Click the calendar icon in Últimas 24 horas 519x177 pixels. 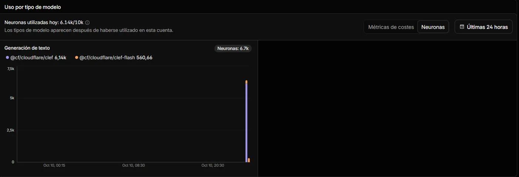[462, 27]
